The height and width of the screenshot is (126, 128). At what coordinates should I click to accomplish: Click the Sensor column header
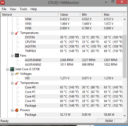tap(29, 14)
